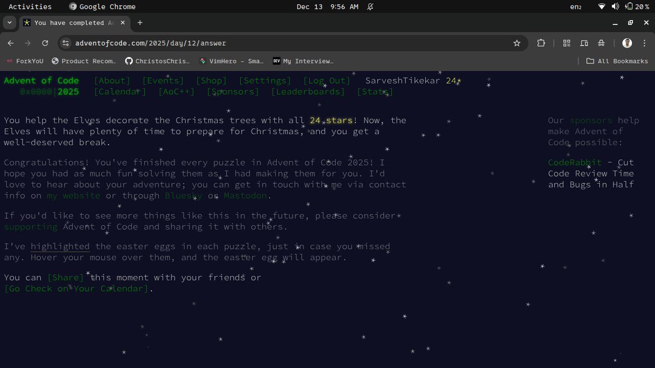Reload the Advent of Code page

pos(45,43)
